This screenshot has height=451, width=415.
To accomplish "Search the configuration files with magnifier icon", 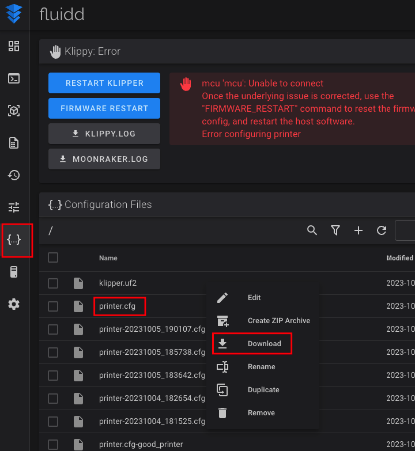I will pos(312,230).
